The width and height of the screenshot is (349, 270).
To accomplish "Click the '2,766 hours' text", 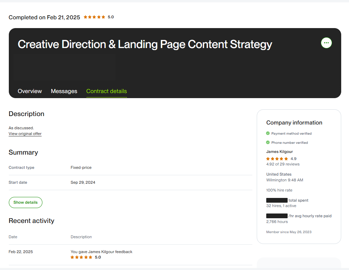I will tap(277, 222).
